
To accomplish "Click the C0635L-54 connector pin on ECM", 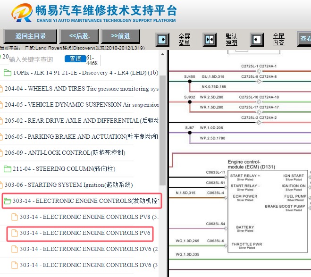I will [x=226, y=228].
